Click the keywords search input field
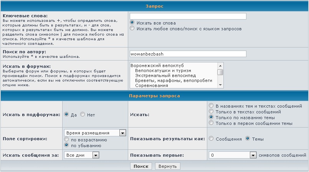 (188, 16)
